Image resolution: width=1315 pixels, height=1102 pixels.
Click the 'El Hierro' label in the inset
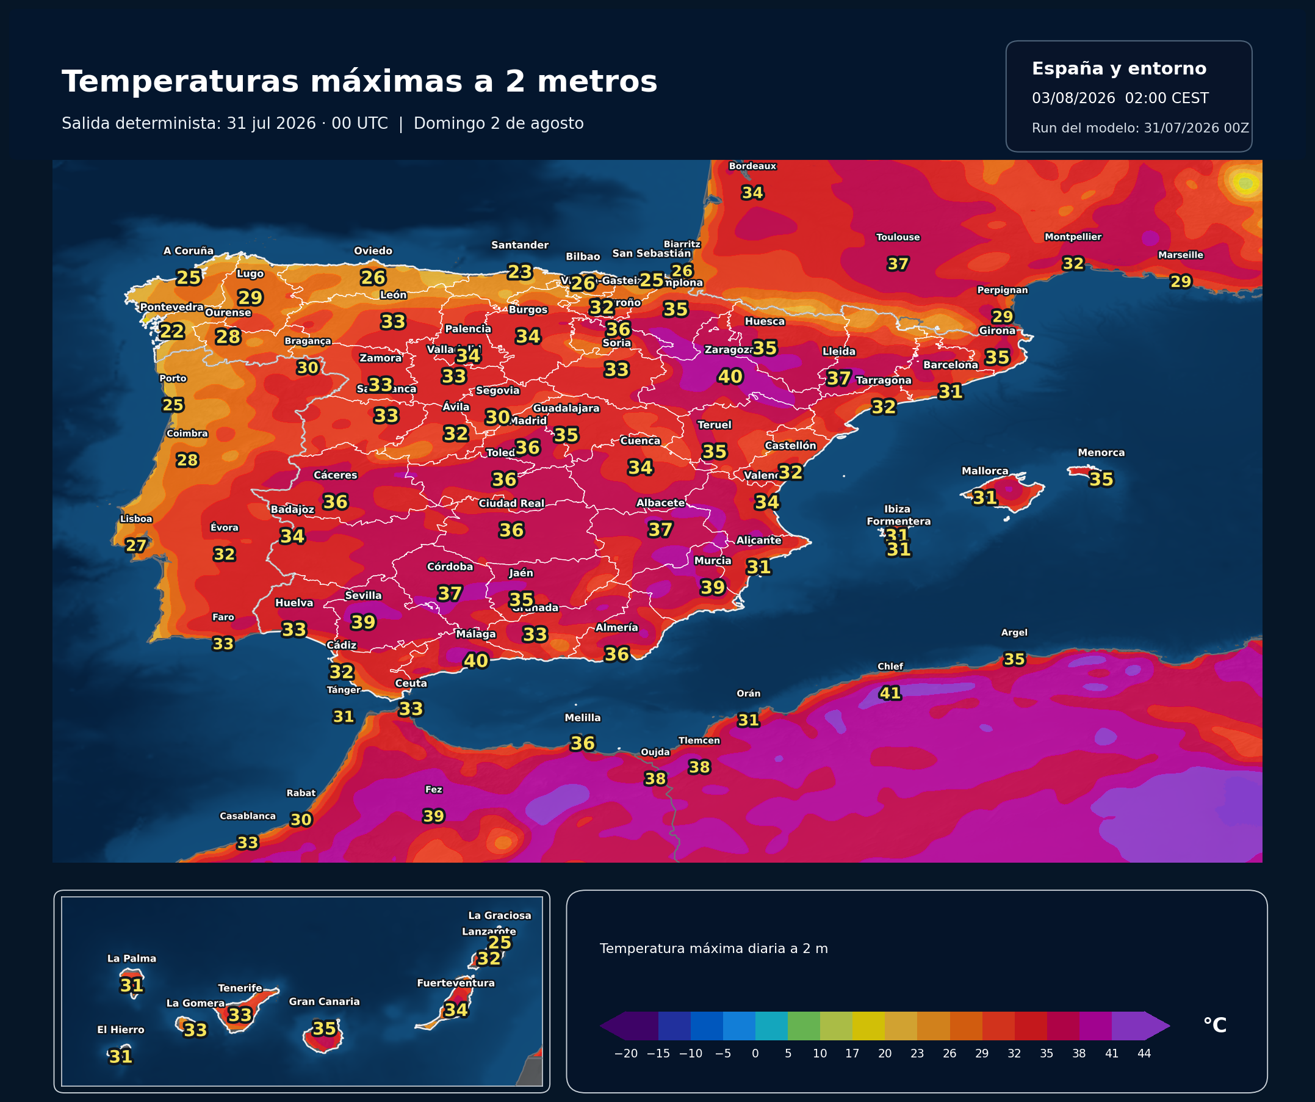(x=121, y=1030)
